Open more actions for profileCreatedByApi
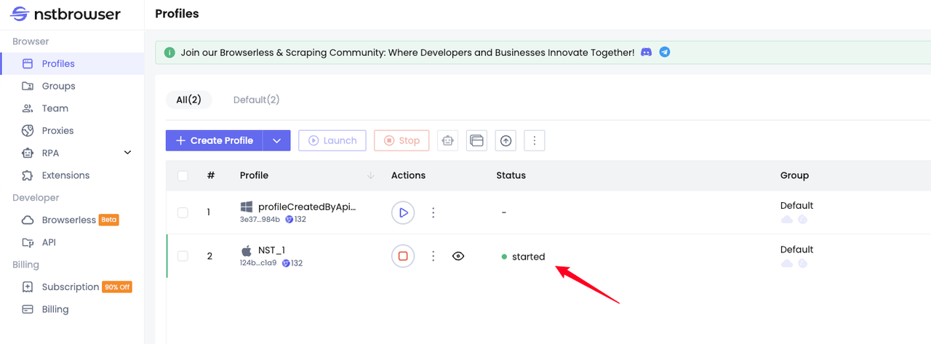The image size is (931, 344). tap(433, 212)
